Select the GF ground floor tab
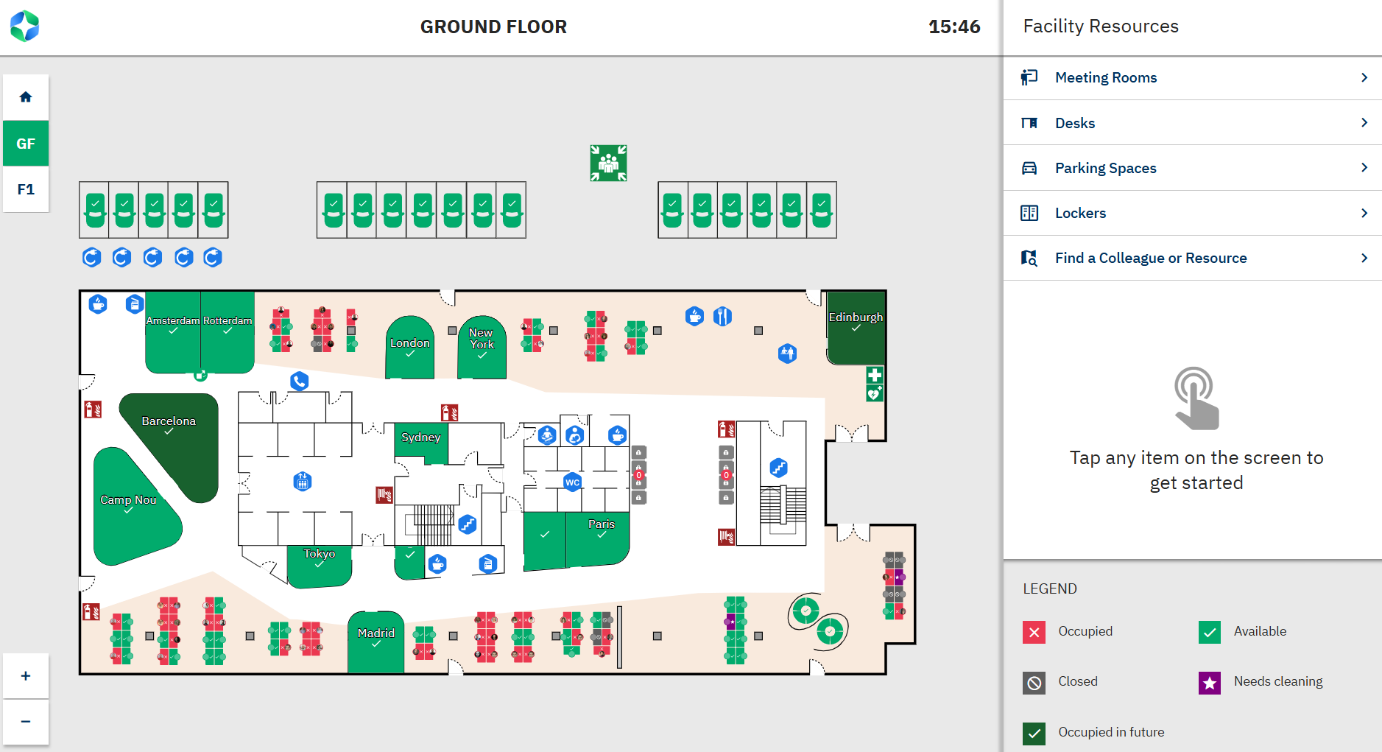The width and height of the screenshot is (1382, 752). pos(26,144)
